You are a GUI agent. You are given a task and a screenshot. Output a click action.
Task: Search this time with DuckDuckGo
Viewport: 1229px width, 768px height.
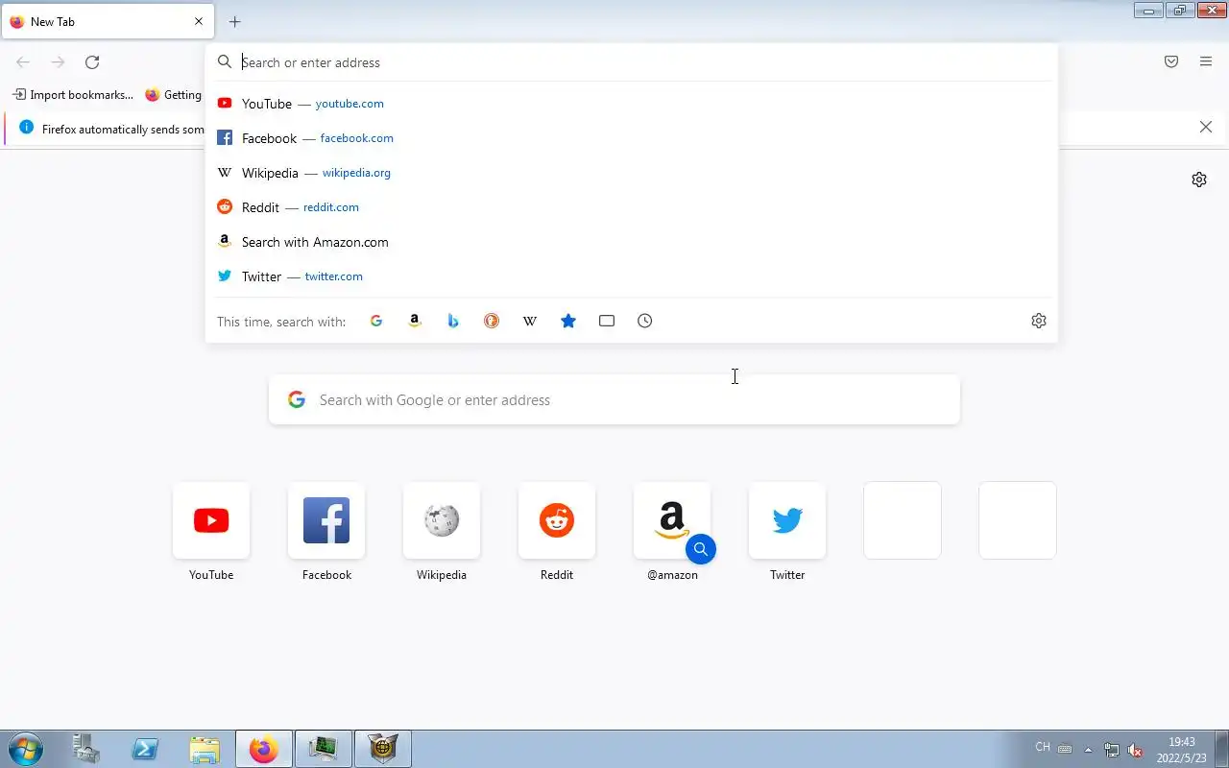click(x=492, y=321)
